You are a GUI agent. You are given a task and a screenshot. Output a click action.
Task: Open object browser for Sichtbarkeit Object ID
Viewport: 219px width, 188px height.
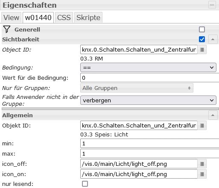tap(202, 49)
